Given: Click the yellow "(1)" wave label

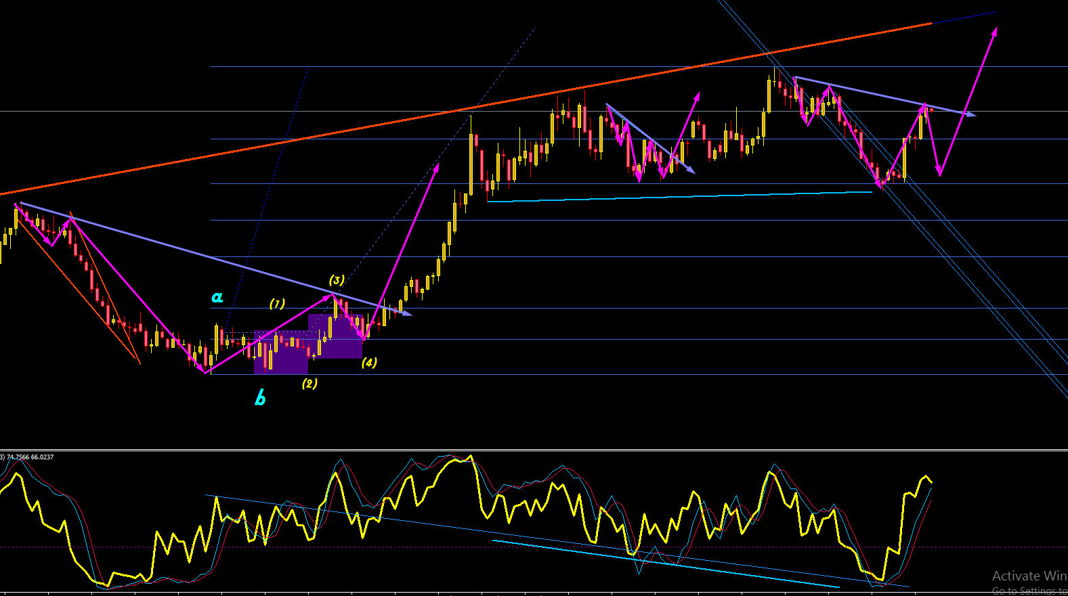Looking at the screenshot, I should tap(277, 304).
